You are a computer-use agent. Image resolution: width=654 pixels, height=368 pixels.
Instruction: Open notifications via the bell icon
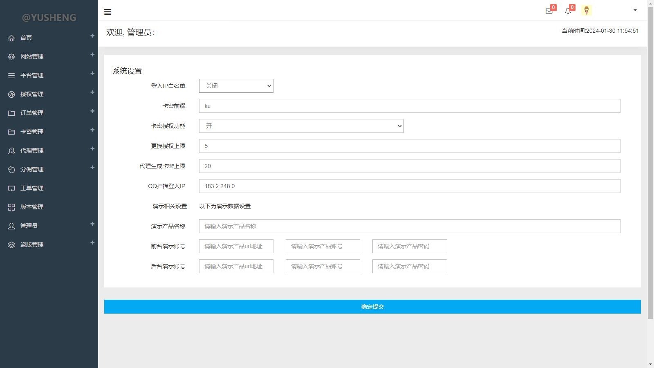click(568, 11)
